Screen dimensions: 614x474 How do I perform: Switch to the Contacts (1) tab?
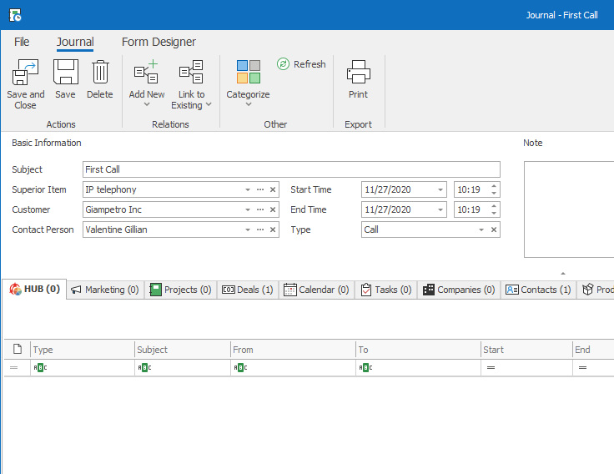538,290
